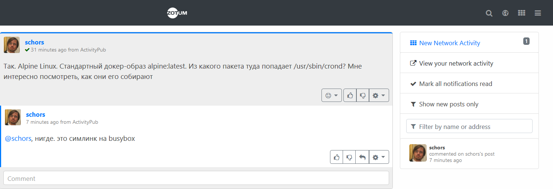Like the busybox comment
The image size is (553, 189).
pyautogui.click(x=337, y=157)
